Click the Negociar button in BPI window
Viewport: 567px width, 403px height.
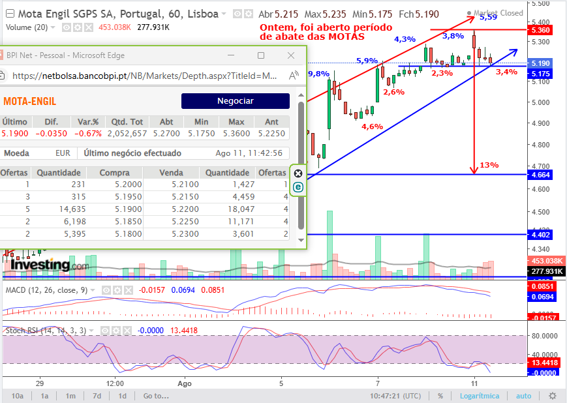236,101
